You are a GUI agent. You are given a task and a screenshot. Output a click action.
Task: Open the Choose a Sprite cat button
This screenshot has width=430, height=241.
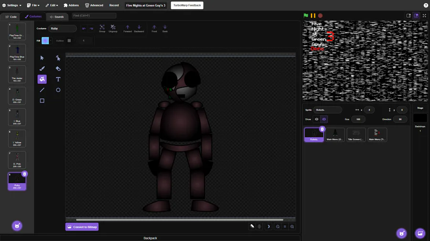(401, 233)
